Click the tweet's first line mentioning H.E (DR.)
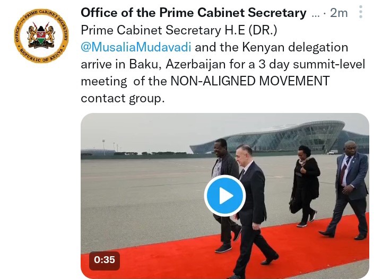This screenshot has width=382, height=279. click(x=179, y=30)
